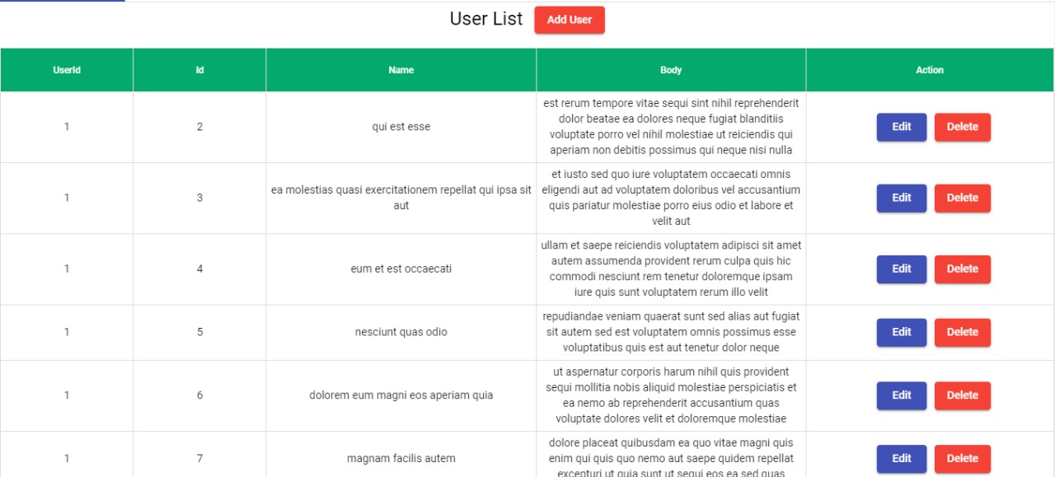Edit the "eum et est occaecati" entry
The height and width of the screenshot is (477, 1055).
[x=901, y=269]
